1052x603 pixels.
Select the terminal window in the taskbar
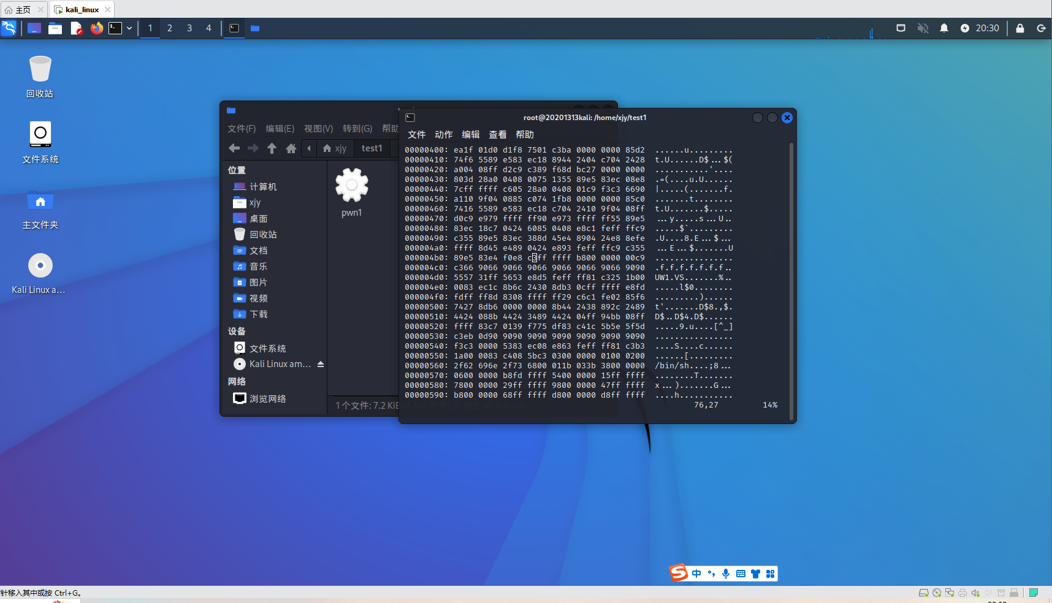pyautogui.click(x=234, y=28)
